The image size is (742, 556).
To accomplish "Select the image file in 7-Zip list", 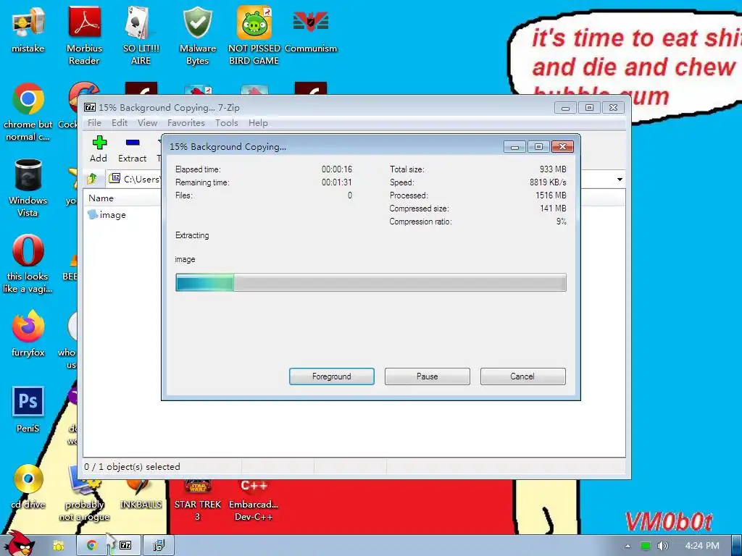I will [107, 214].
